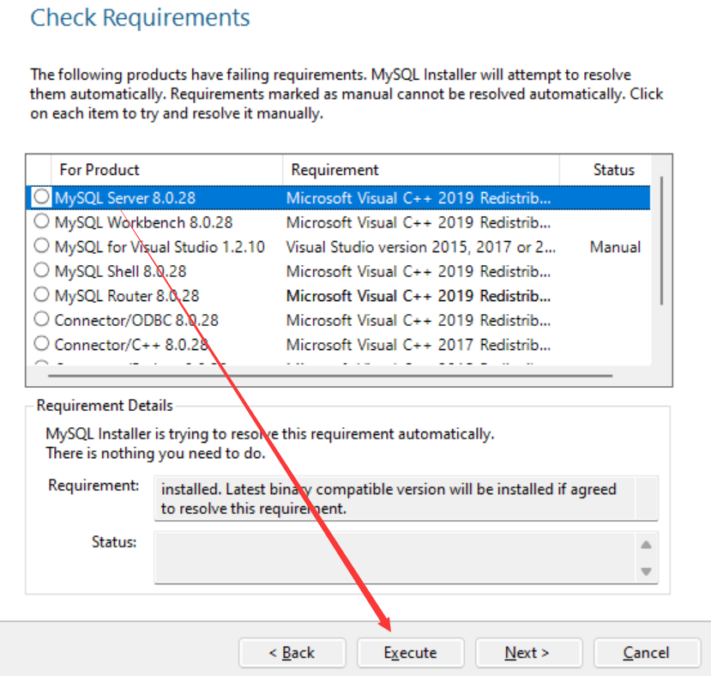Click MySQL Shell's Visual C++ 2019 requirement
This screenshot has width=711, height=676.
(419, 271)
